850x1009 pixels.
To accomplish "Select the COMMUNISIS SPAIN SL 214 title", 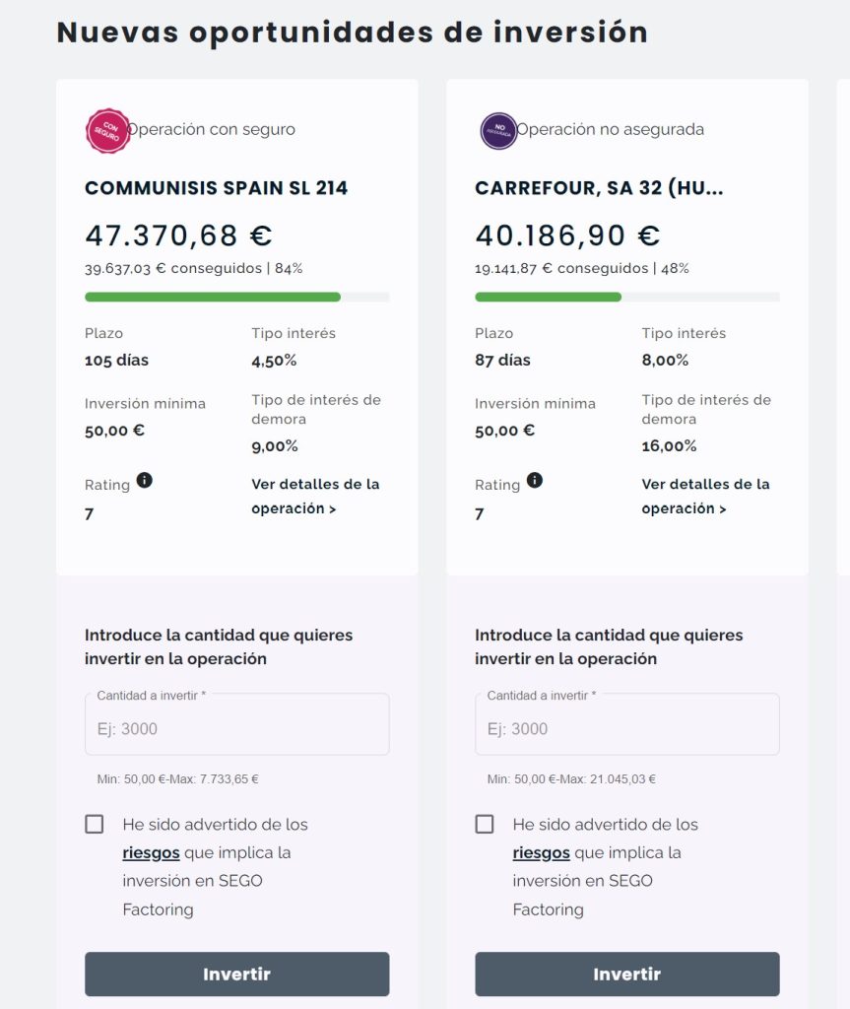I will point(216,188).
